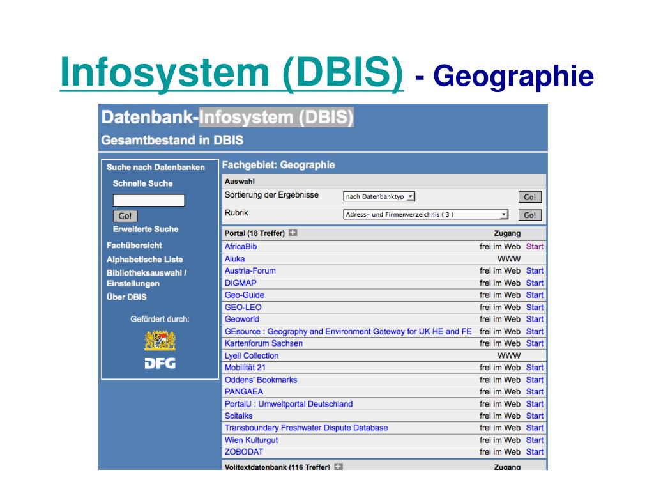Viewport: 654px width, 491px height.
Task: Expand the Portal (18 Treffer) plus icon
Action: 293,233
